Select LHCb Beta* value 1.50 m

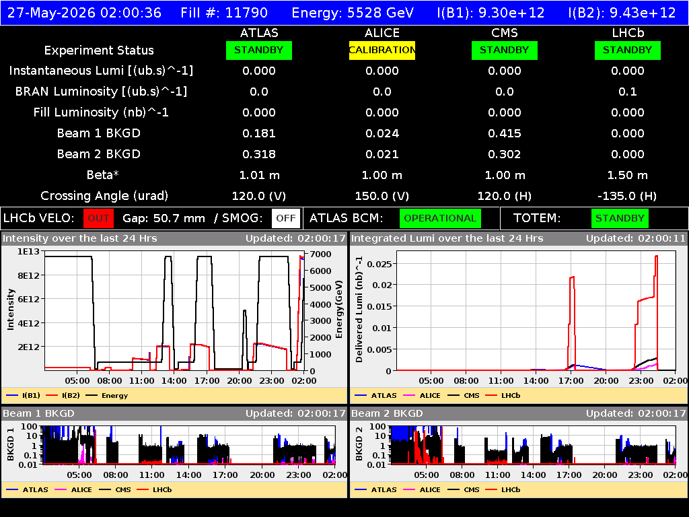click(628, 176)
